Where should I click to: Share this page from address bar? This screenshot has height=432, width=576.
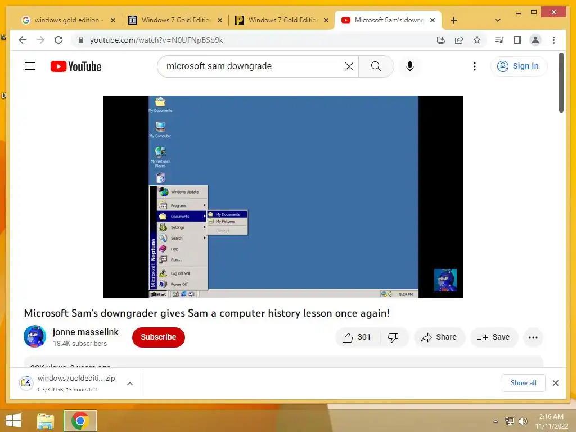459,40
